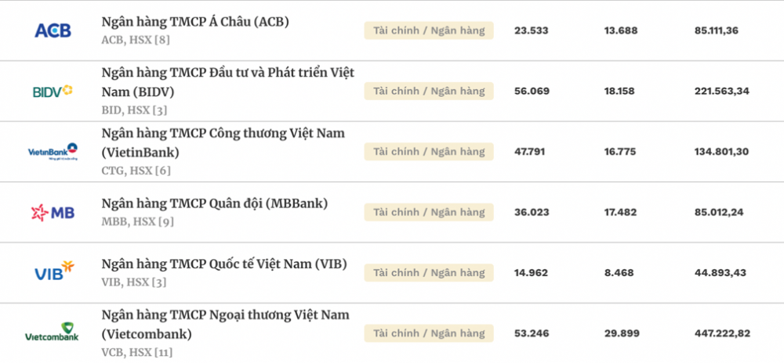Click the VCB, HSX [11] ticker text
This screenshot has height=363, width=784.
tap(137, 353)
